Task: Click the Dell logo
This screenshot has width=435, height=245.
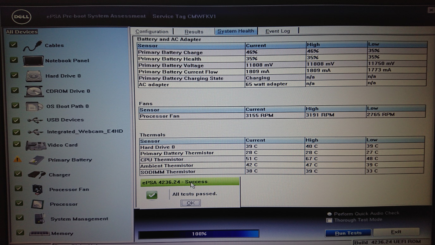Action: pos(21,17)
